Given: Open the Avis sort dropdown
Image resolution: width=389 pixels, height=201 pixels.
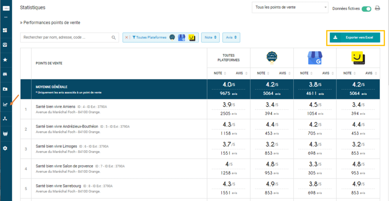Looking at the screenshot, I should tap(231, 37).
